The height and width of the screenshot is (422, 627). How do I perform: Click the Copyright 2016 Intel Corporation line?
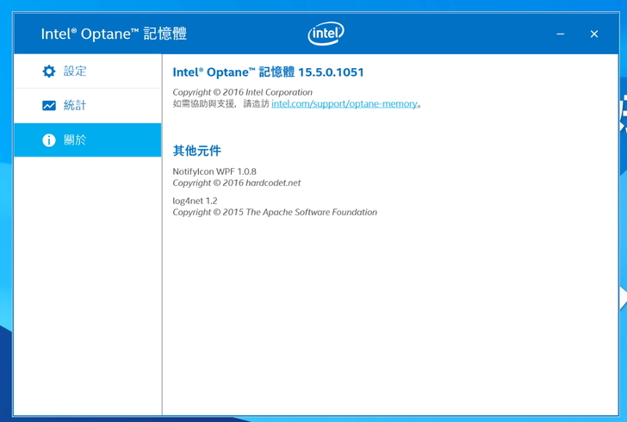(242, 92)
